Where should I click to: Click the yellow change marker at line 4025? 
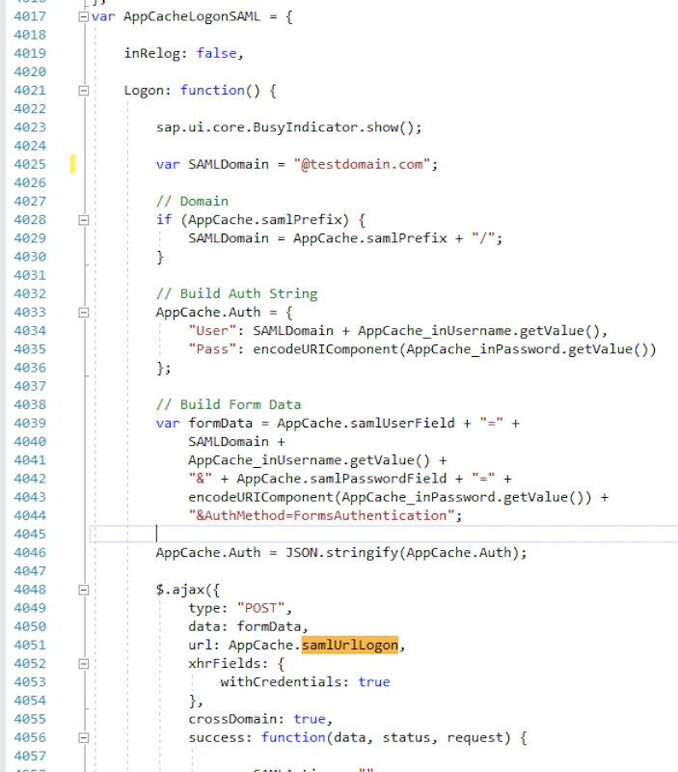tap(73, 164)
